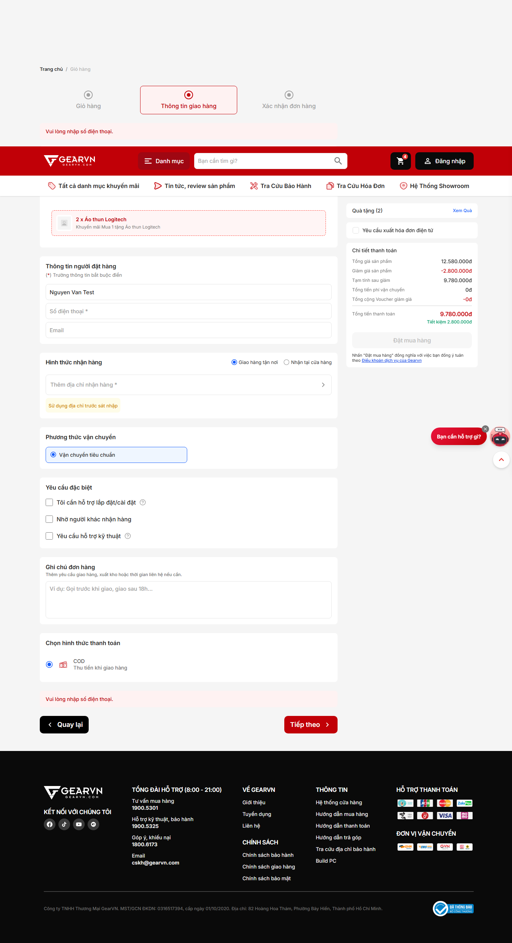Open the YouTube icon in footer
Screen dimensions: 512x943
coord(79,824)
